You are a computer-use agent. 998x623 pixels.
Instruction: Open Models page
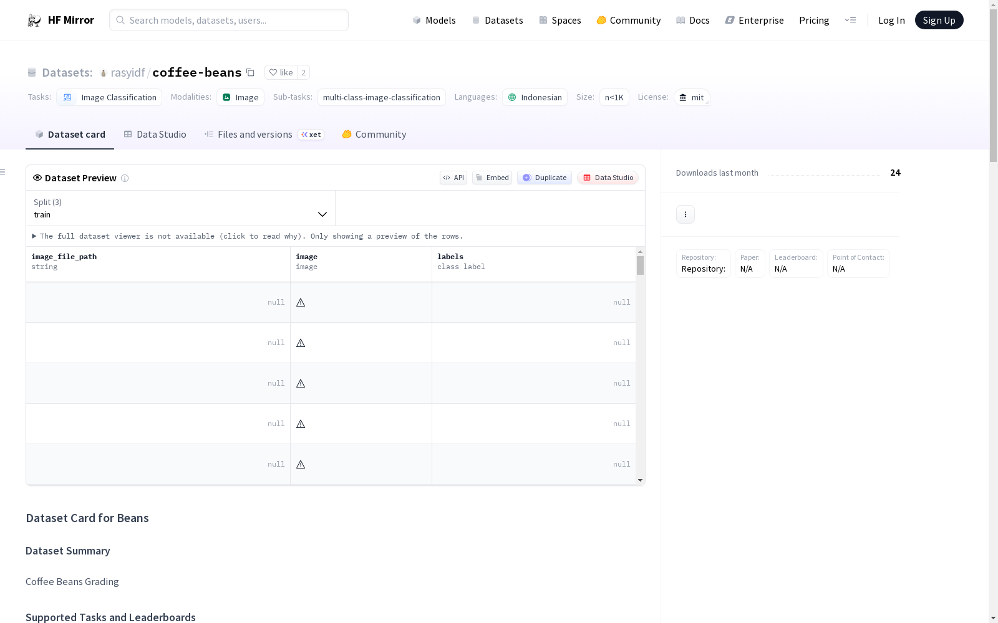coord(434,20)
